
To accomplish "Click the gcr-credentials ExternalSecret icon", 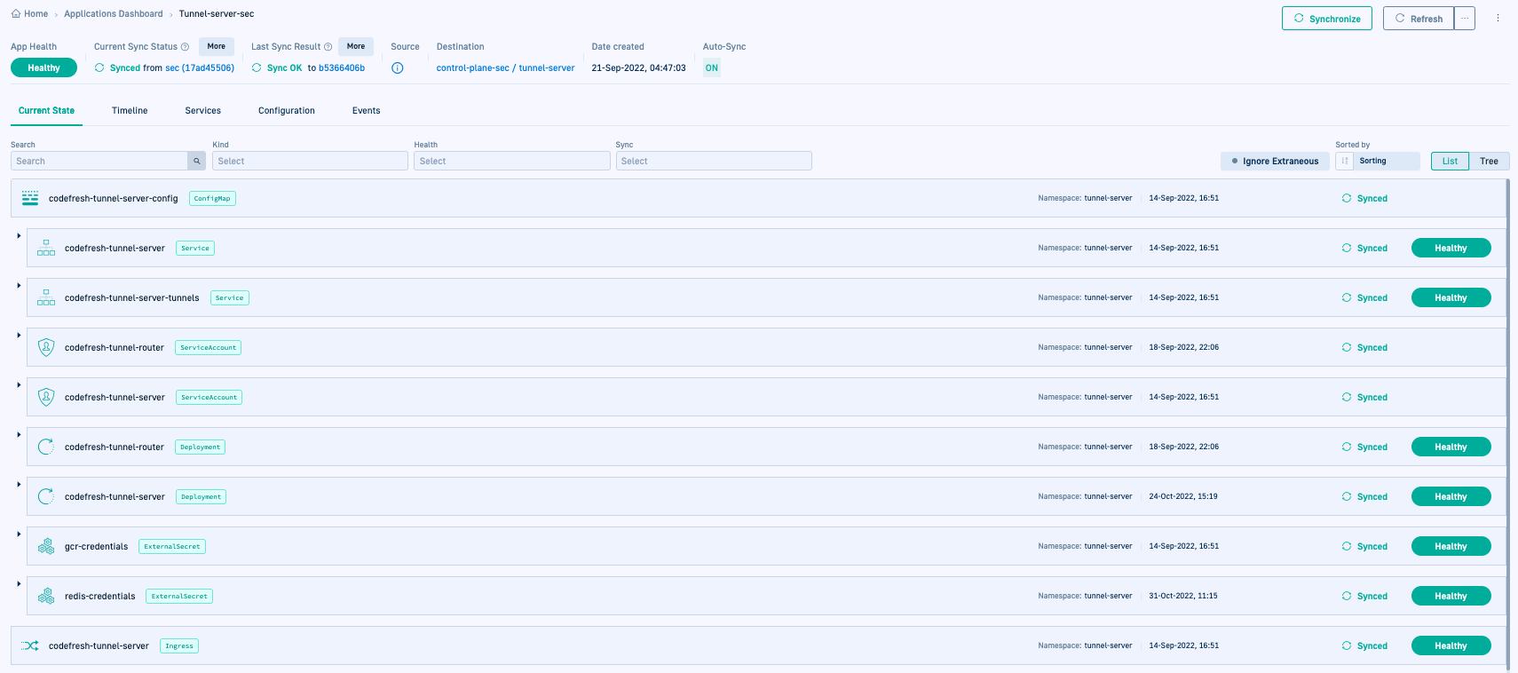I will [46, 546].
